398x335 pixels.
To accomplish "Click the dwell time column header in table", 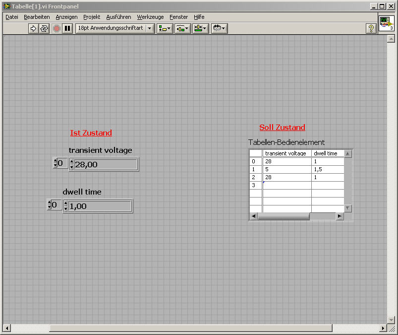I will [328, 153].
